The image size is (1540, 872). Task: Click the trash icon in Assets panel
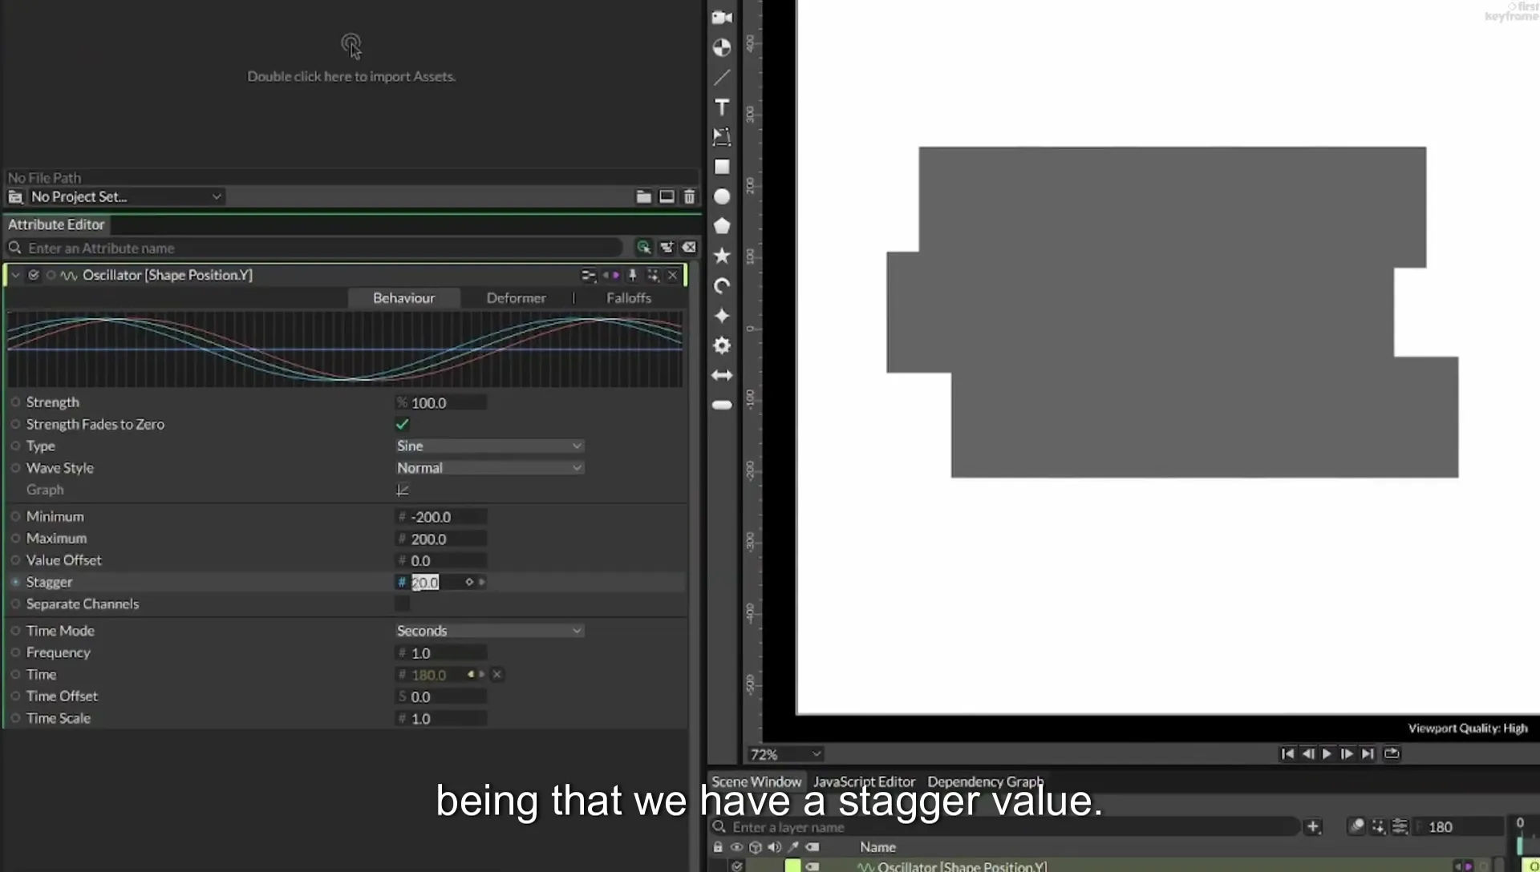point(689,196)
